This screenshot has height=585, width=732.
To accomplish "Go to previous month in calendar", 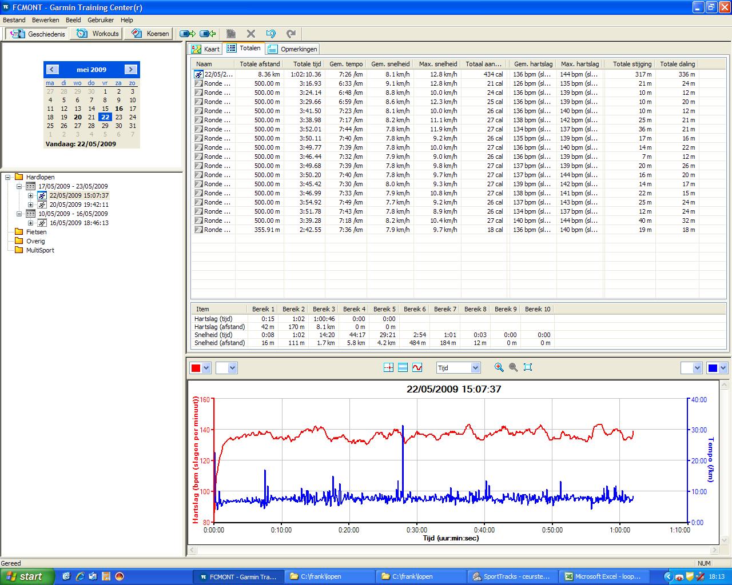I will click(x=52, y=69).
